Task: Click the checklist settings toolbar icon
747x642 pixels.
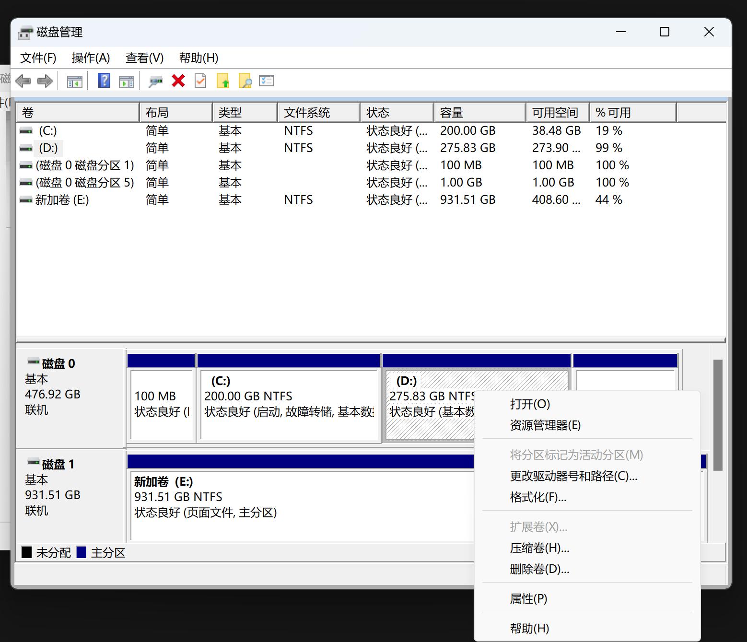Action: click(267, 81)
